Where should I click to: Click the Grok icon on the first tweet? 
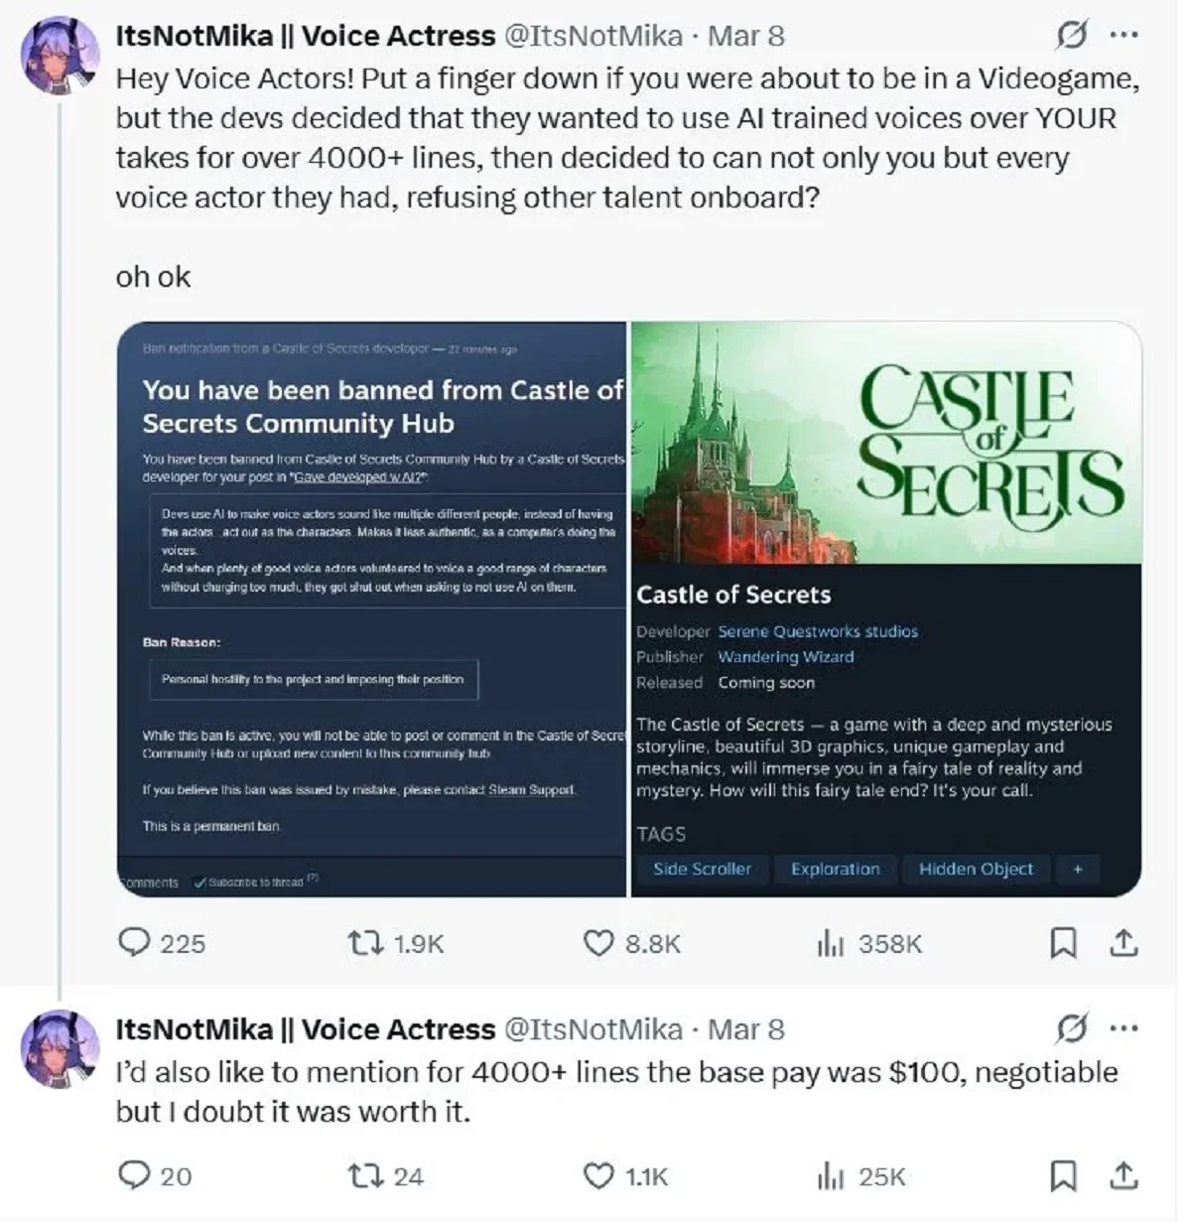1072,36
